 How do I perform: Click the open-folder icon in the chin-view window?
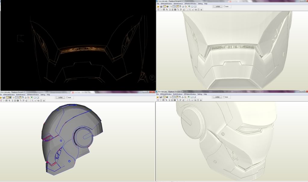coord(158,7)
